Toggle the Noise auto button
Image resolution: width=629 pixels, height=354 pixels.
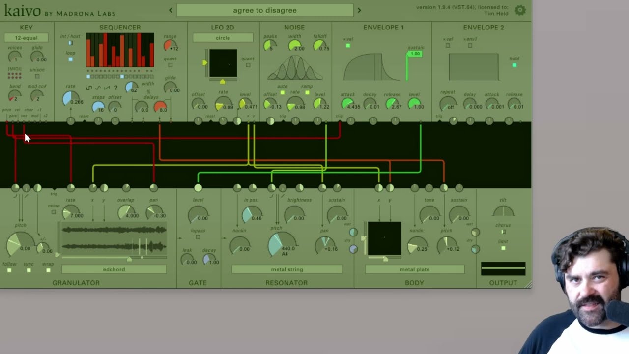(282, 92)
